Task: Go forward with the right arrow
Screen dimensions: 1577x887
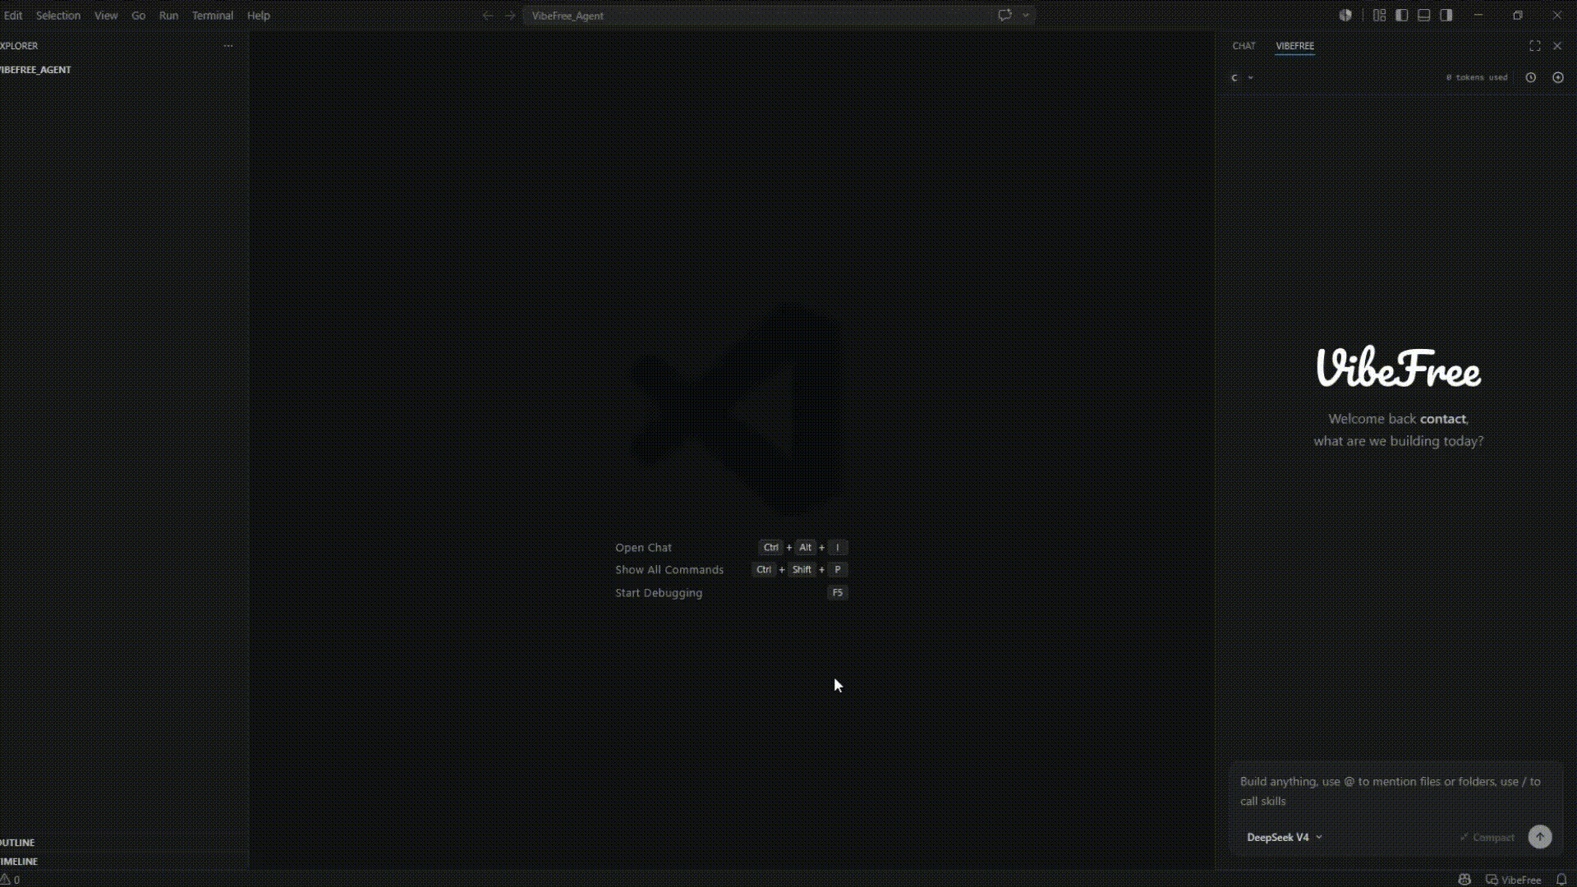Action: pos(510,16)
